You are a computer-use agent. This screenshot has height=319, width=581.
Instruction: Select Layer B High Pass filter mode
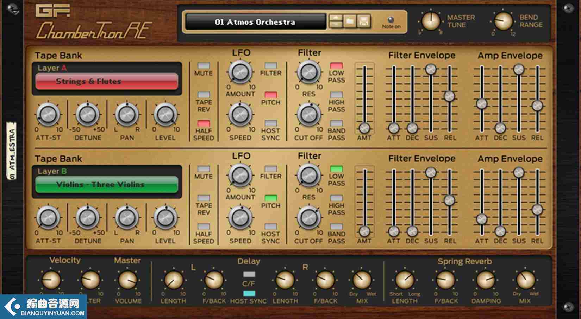tap(336, 198)
